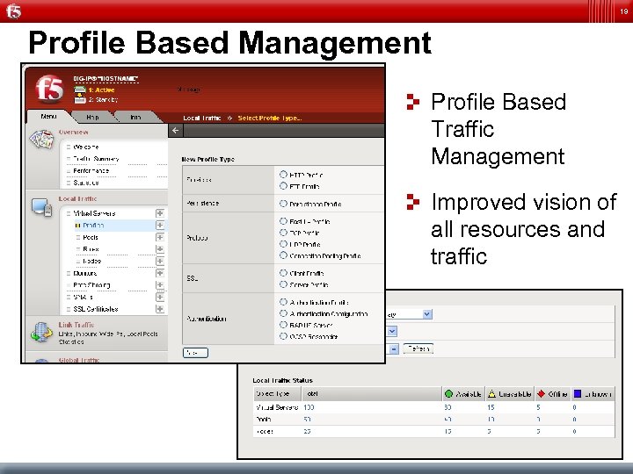Open Welcome under Overview

click(85, 147)
